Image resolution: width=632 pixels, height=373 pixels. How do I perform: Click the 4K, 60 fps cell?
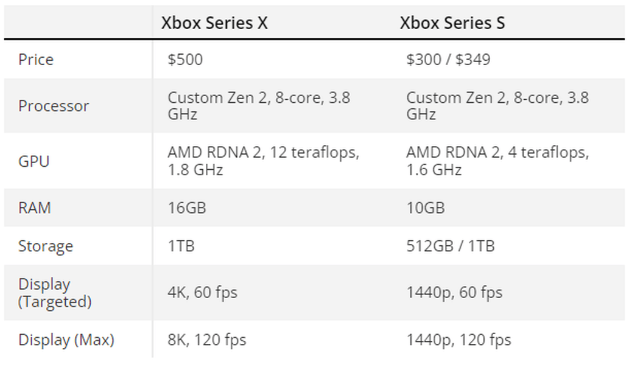(202, 293)
